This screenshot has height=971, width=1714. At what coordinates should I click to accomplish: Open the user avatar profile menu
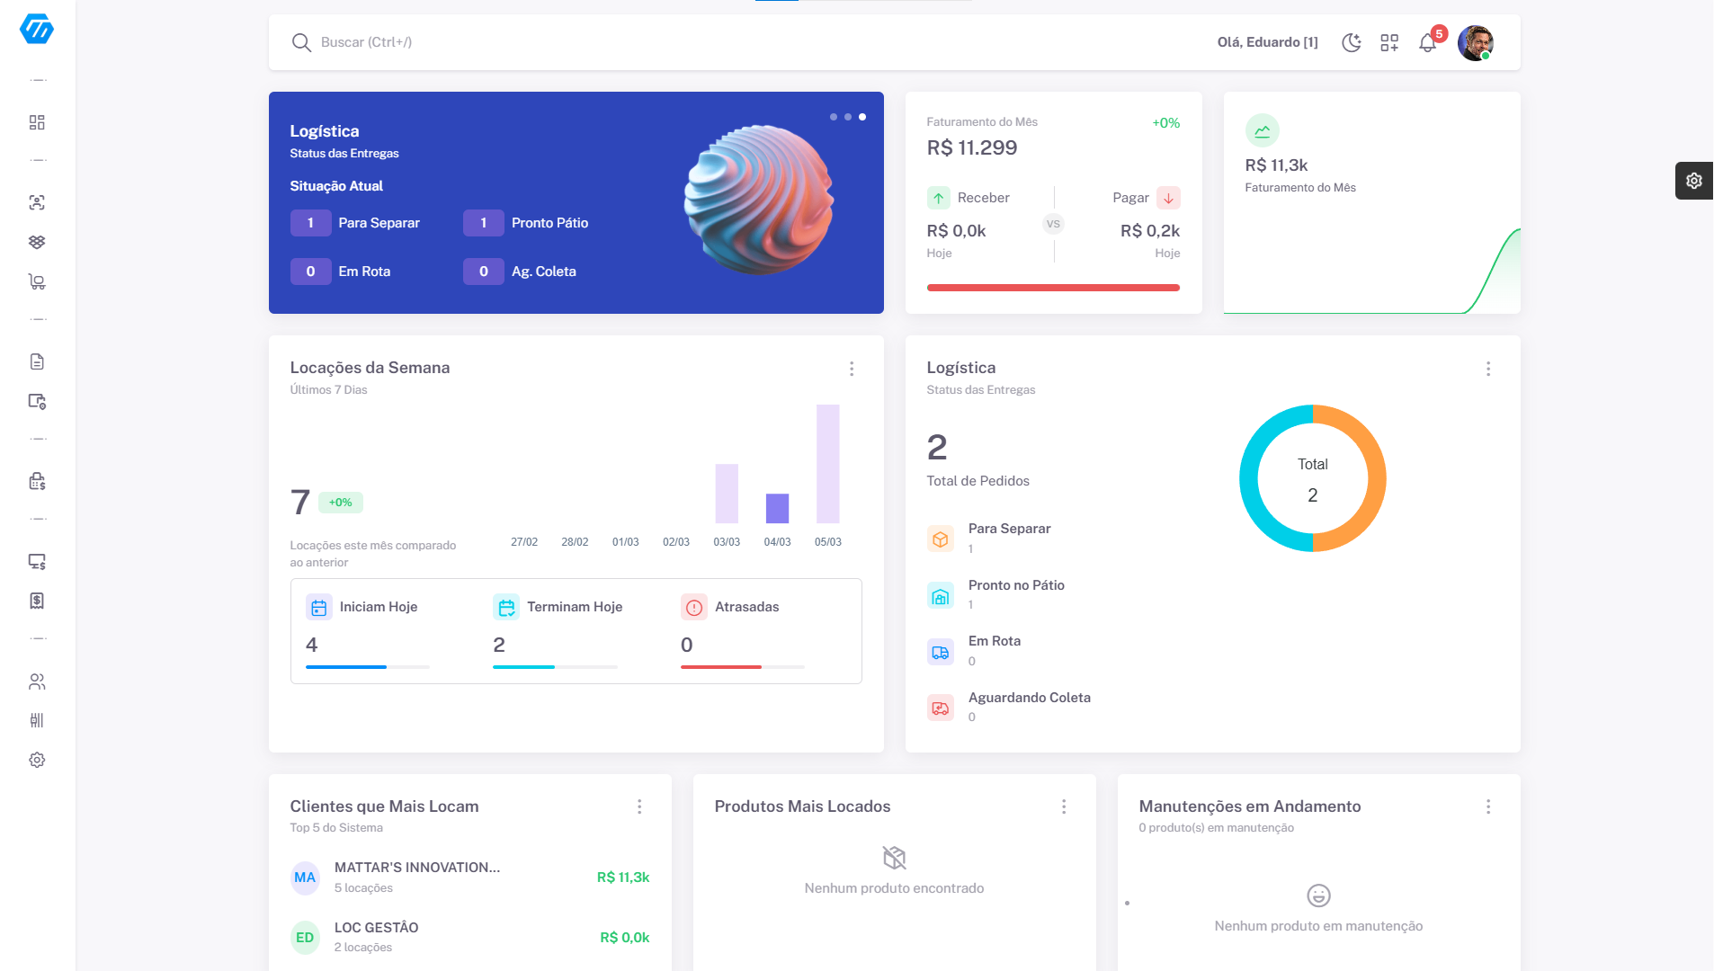(1475, 43)
